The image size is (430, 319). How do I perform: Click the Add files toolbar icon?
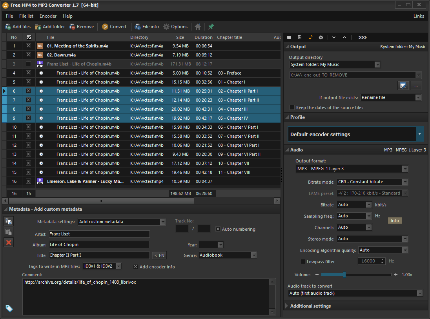(x=8, y=27)
